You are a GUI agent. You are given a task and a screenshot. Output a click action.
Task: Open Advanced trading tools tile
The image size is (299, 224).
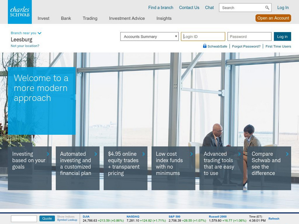[221, 168]
